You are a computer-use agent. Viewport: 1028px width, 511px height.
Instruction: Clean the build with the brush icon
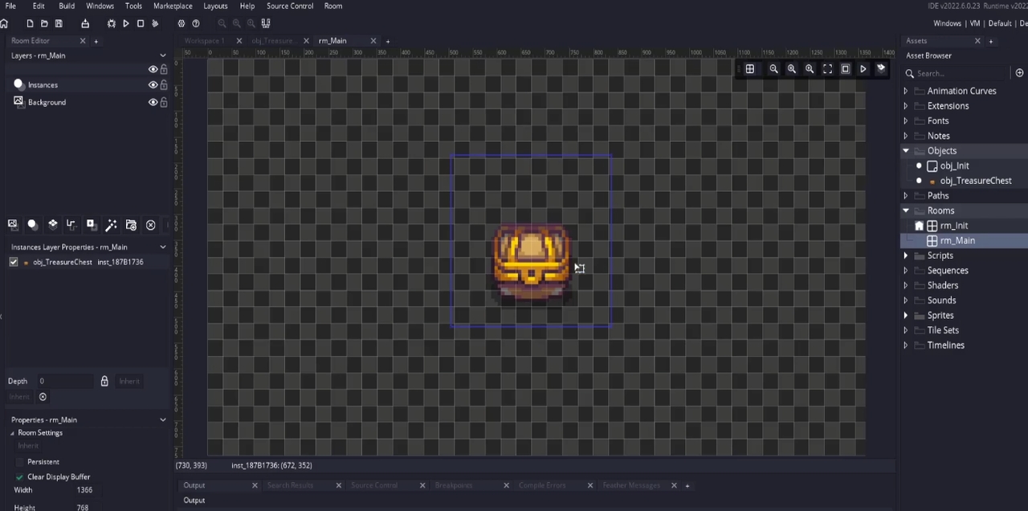[x=155, y=23]
